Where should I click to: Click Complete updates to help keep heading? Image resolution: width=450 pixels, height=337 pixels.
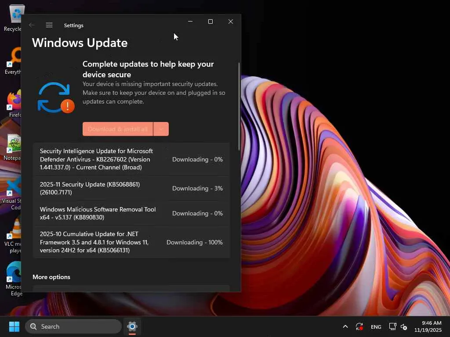[x=148, y=69]
